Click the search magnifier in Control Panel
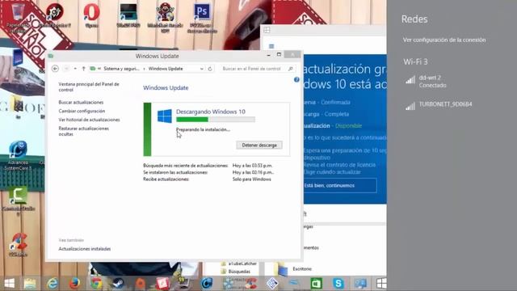The width and height of the screenshot is (517, 291). [291, 69]
